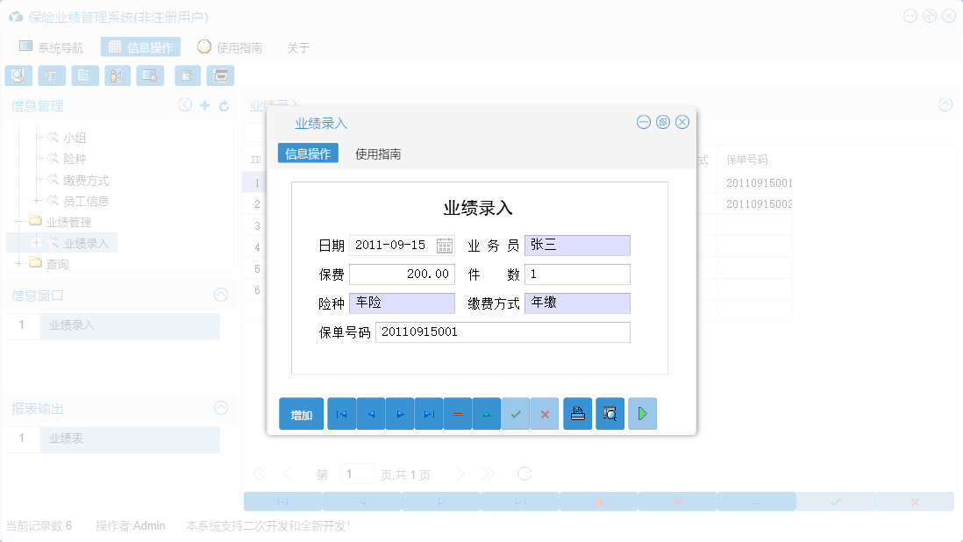This screenshot has width=963, height=542.
Task: Open the calendar picker beside the 日期 field
Action: (446, 246)
